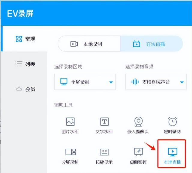This screenshot has width=192, height=173.
Task: Click the 选择录制区域 heading
Action: pos(68,67)
